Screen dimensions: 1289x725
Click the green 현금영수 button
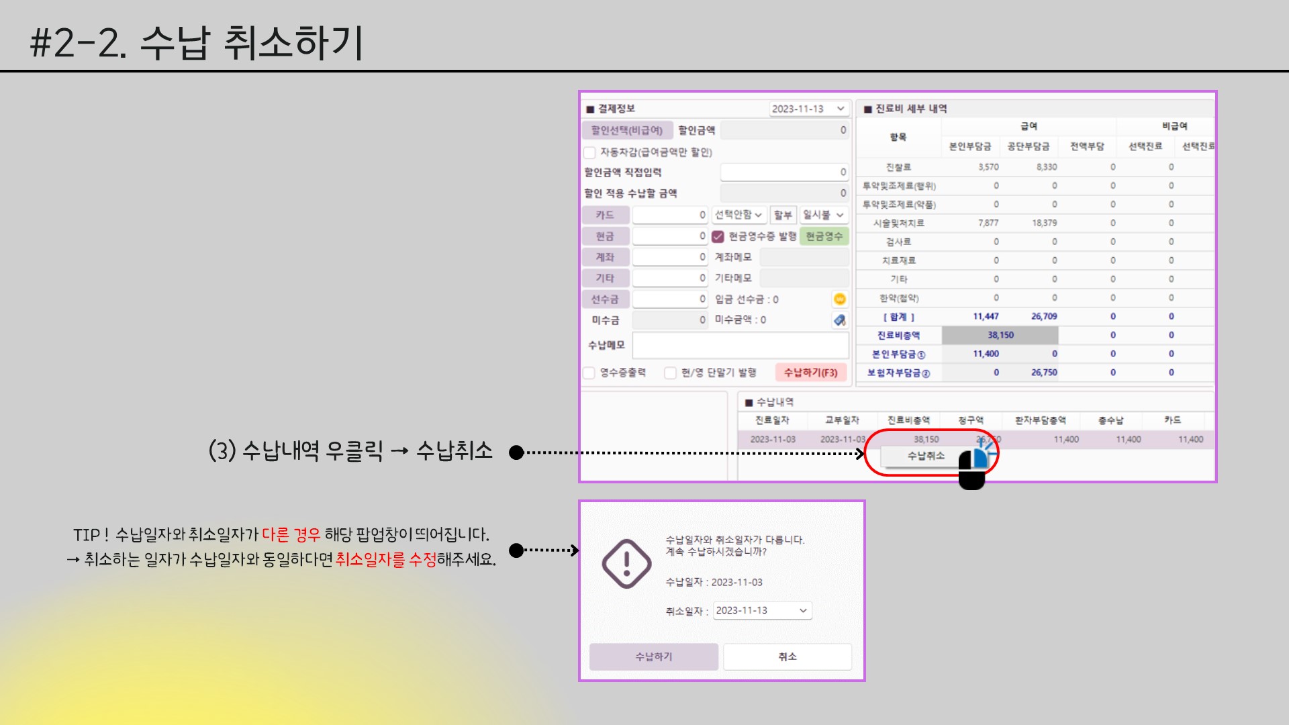[824, 236]
